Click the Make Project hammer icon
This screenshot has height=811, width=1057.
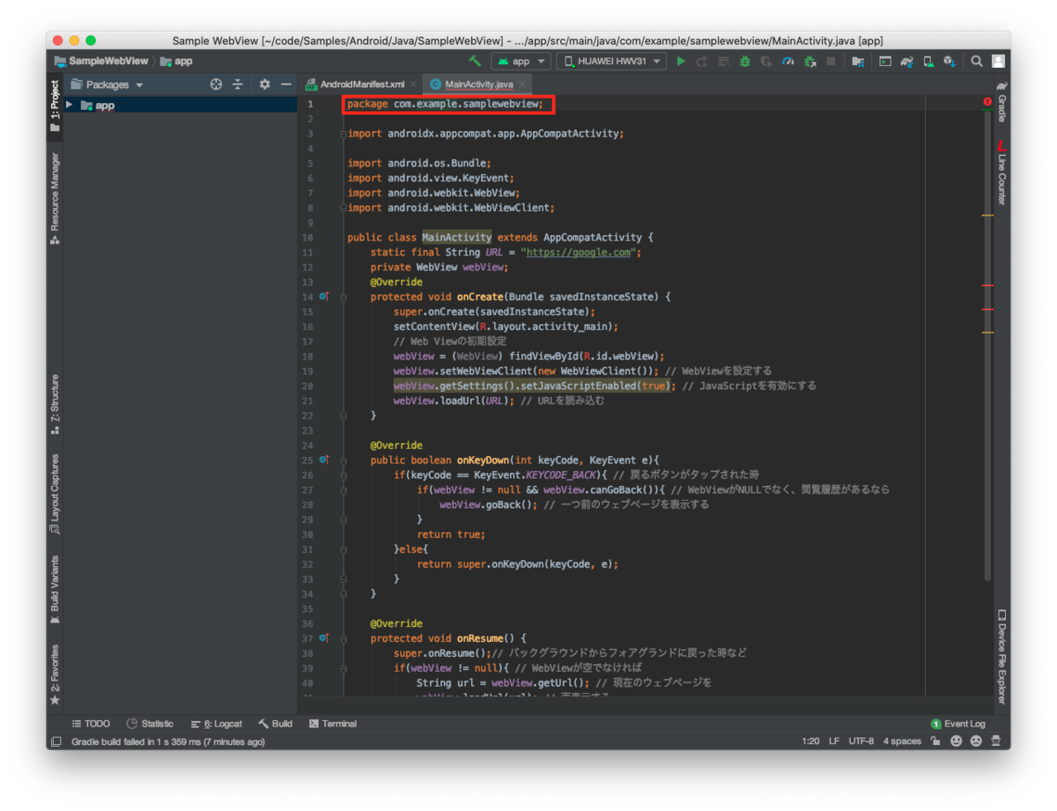click(x=475, y=61)
